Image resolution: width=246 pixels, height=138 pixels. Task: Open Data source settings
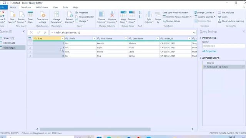pyautogui.click(x=42, y=17)
